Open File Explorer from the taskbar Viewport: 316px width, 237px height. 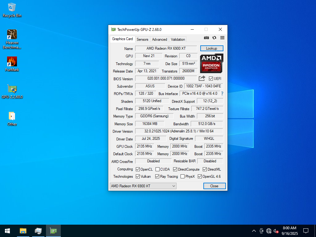click(23, 231)
